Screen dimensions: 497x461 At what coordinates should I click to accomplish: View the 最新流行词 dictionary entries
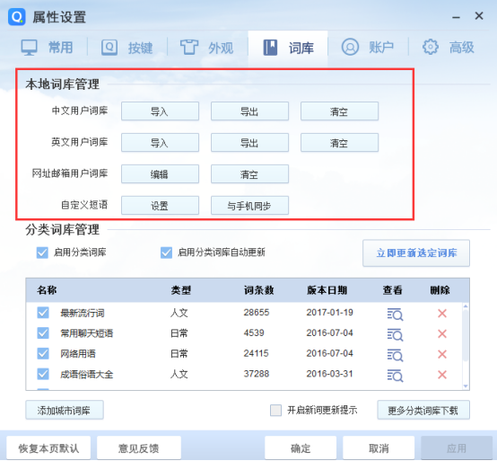[395, 315]
